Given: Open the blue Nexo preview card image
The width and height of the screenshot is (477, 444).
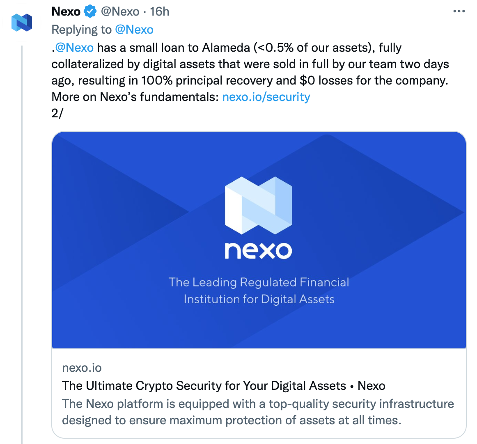Looking at the screenshot, I should pyautogui.click(x=259, y=240).
